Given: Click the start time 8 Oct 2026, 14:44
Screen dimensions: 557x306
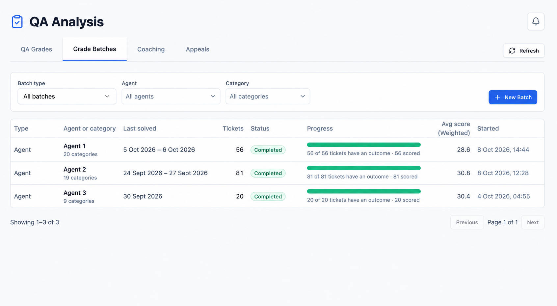Looking at the screenshot, I should pyautogui.click(x=503, y=150).
